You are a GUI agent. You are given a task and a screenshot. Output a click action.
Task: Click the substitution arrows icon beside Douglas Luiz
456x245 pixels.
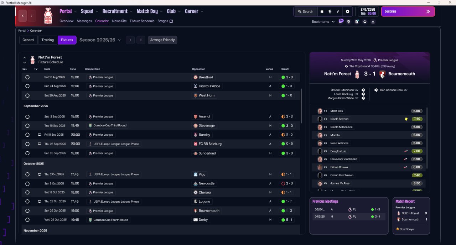point(405,151)
